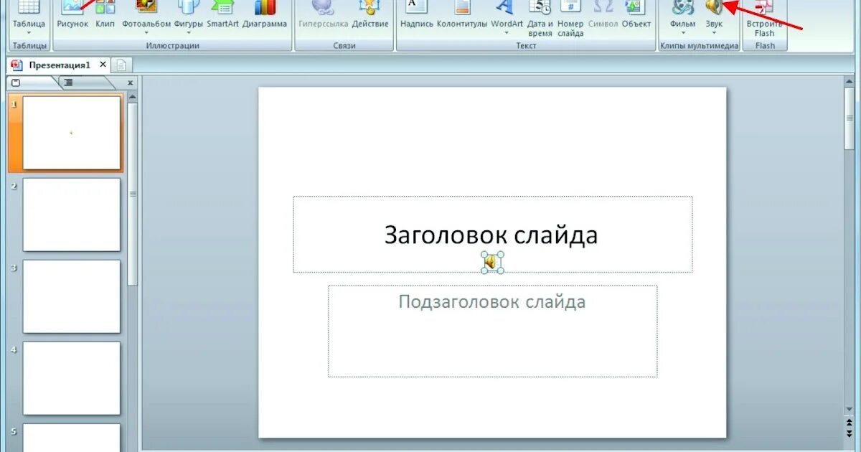Click the Фотоальбом photo album icon
861x452 pixels.
click(146, 7)
